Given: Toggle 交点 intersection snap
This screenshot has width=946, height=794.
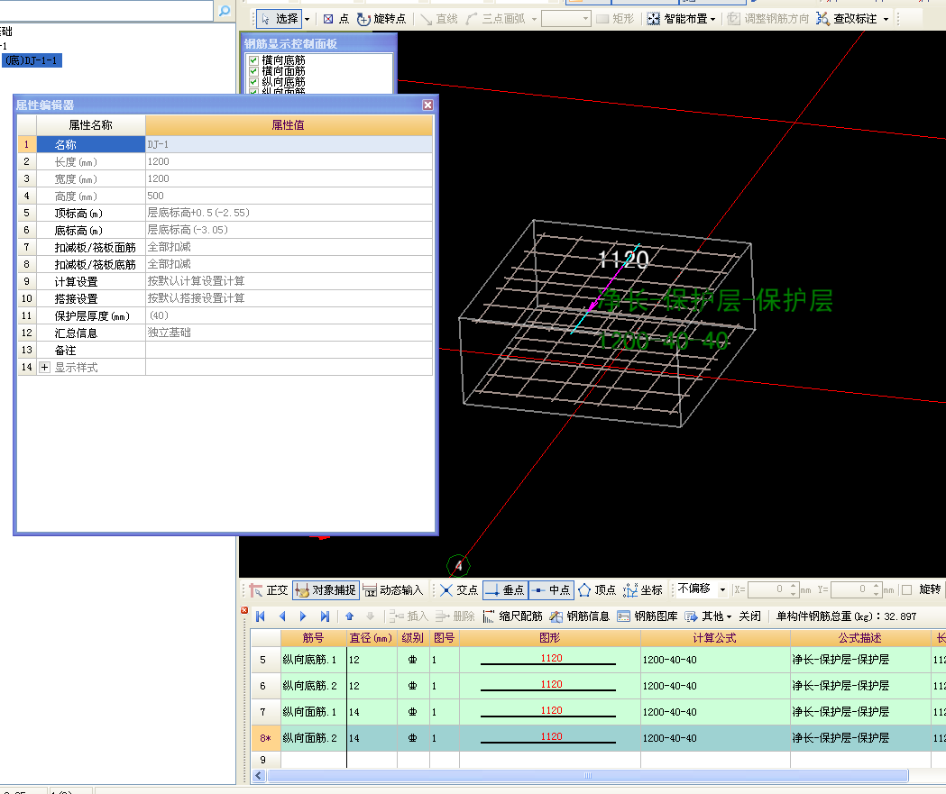Looking at the screenshot, I should [x=459, y=590].
